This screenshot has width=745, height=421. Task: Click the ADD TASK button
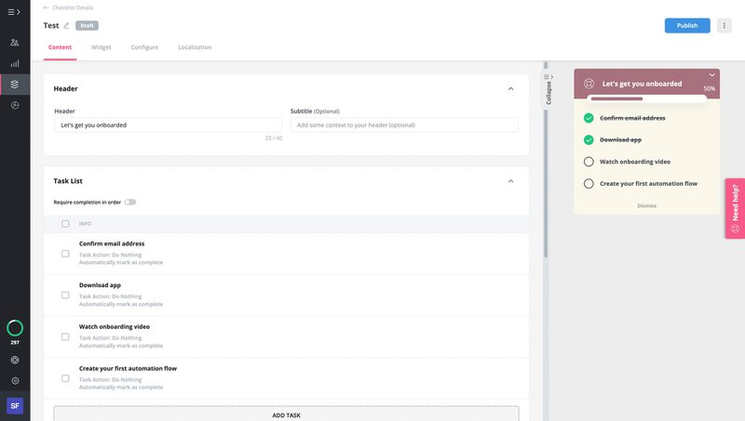click(287, 414)
